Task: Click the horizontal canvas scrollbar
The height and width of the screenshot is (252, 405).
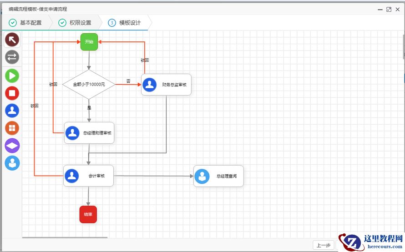Action: 65,237
